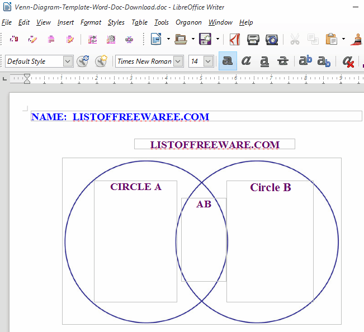This screenshot has width=364, height=332.
Task: Click the Open file folder icon
Action: (x=181, y=39)
